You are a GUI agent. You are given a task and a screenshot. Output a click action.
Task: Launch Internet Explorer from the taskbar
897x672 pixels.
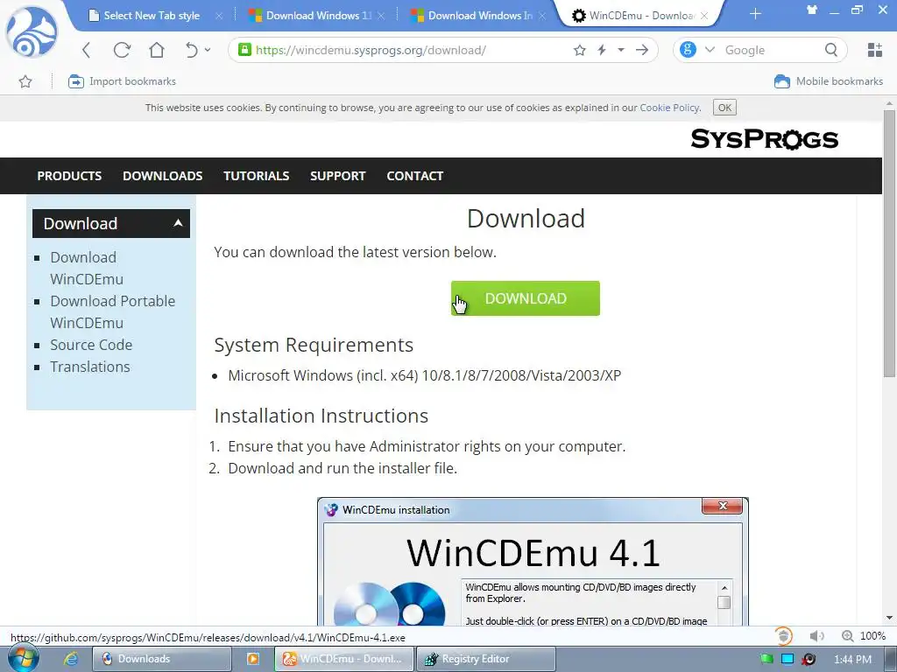[x=70, y=659]
